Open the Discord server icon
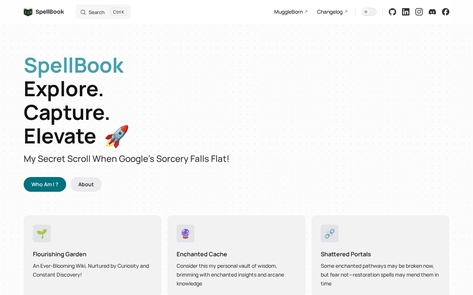 click(432, 12)
